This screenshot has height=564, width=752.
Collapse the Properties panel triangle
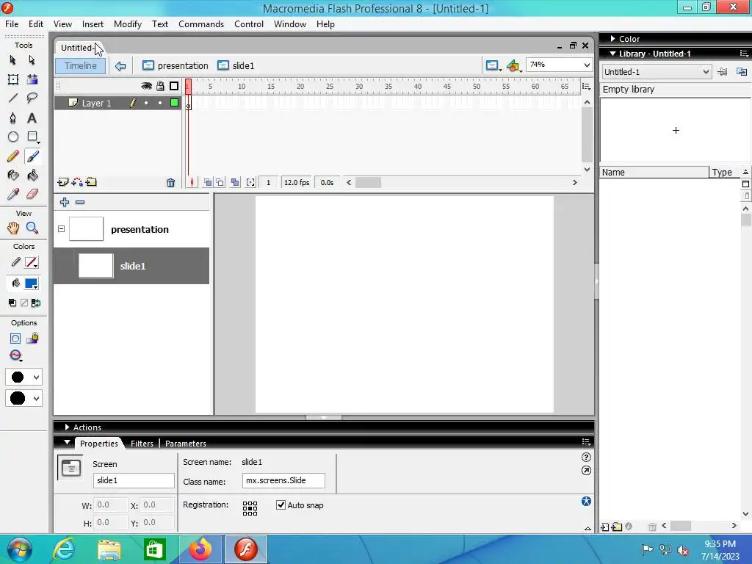click(x=67, y=443)
